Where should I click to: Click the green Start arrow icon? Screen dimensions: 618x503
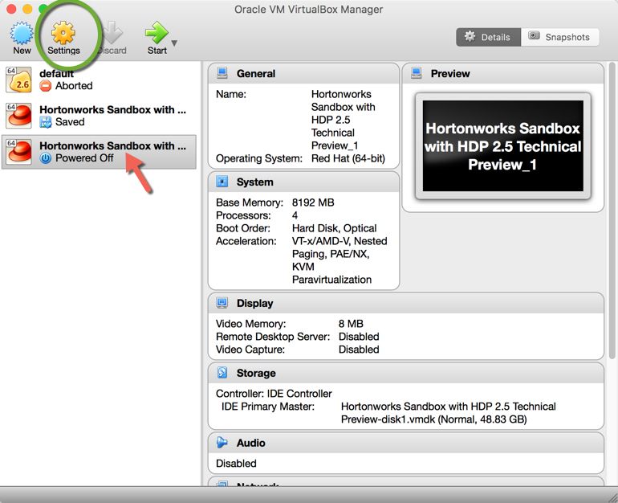[x=157, y=33]
